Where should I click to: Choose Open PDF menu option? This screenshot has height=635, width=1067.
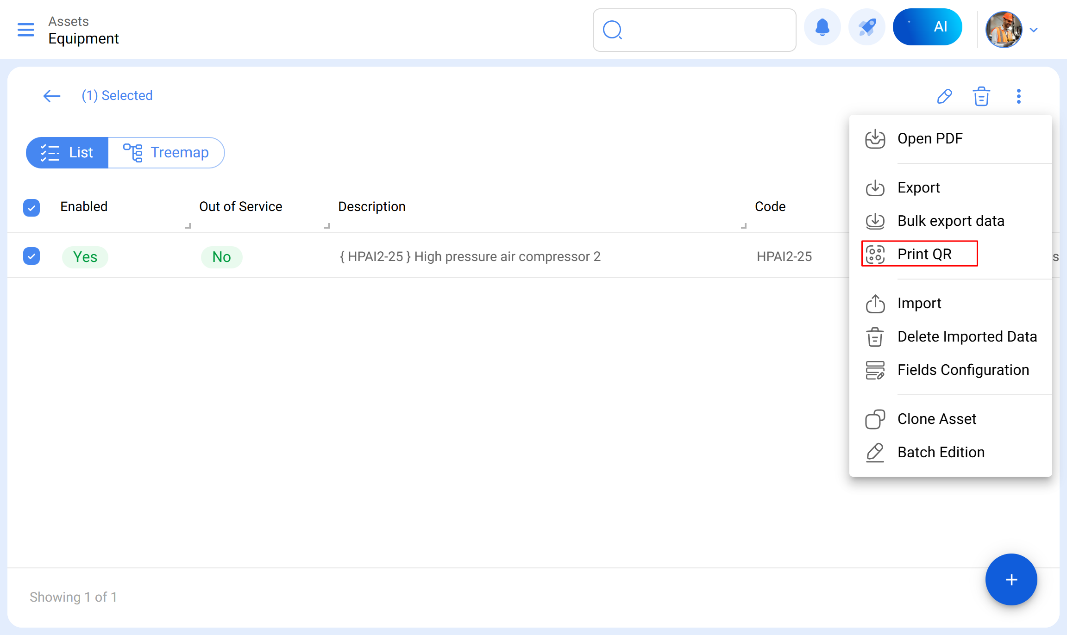click(x=929, y=138)
